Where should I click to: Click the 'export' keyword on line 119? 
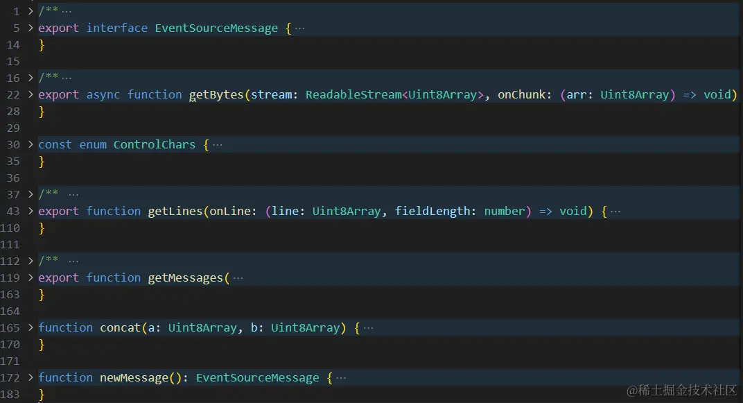[x=58, y=278]
